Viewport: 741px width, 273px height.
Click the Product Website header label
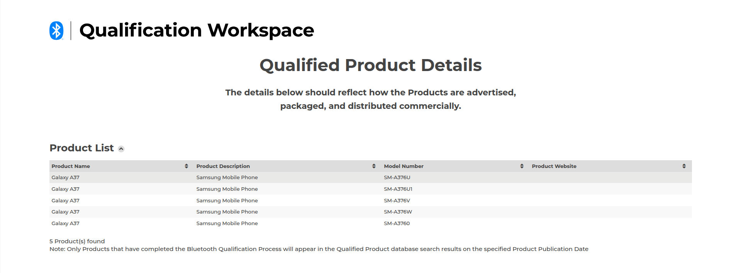point(554,166)
